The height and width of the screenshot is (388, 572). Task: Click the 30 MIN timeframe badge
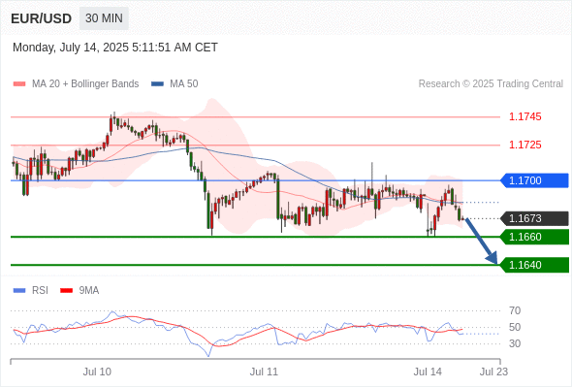104,18
